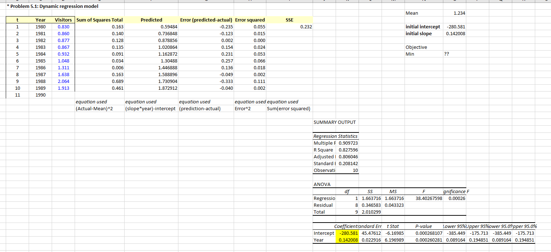
Task: Click the Standard Error value 0.208142
Action: coord(348,163)
